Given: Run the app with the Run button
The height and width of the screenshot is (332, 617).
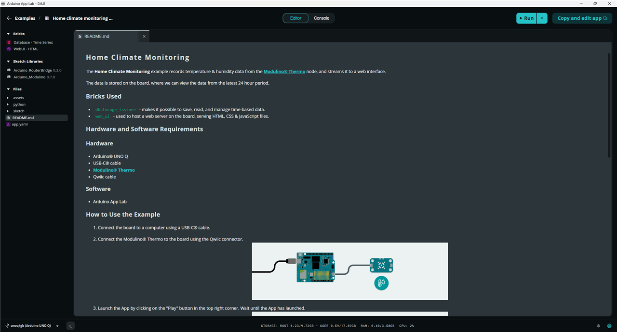Looking at the screenshot, I should pos(526,18).
